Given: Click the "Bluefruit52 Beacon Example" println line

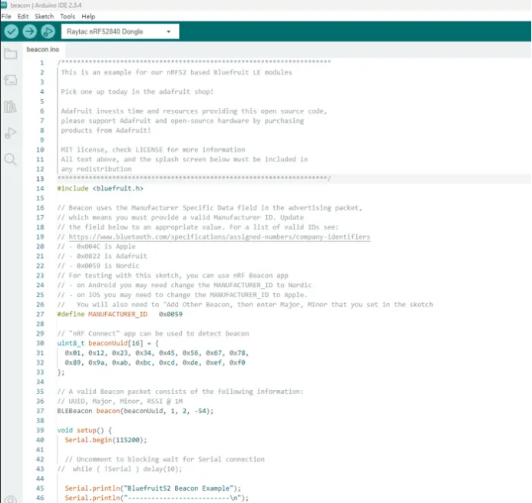Looking at the screenshot, I should 153,488.
